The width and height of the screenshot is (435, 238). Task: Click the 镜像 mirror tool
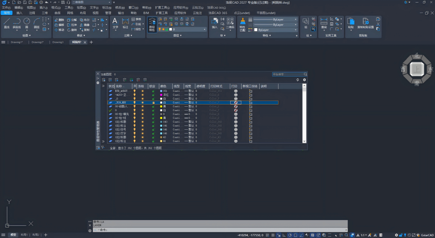(85, 25)
